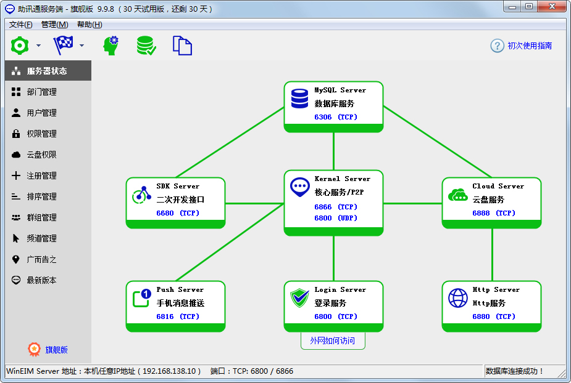Click the 旗舰版 edition badge link
This screenshot has height=383, width=571.
[x=56, y=350]
